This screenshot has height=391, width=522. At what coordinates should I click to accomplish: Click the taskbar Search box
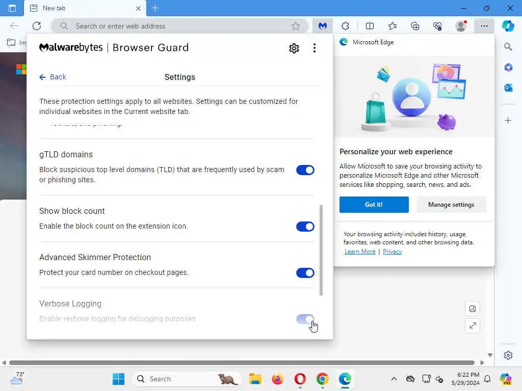188,379
